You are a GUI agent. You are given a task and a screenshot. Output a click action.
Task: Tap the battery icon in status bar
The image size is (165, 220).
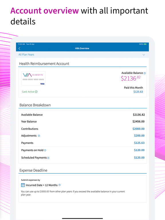coord(145,44)
